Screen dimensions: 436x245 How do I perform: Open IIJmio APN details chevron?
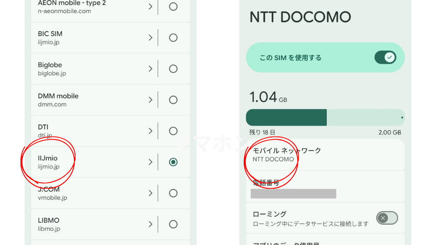(150, 162)
